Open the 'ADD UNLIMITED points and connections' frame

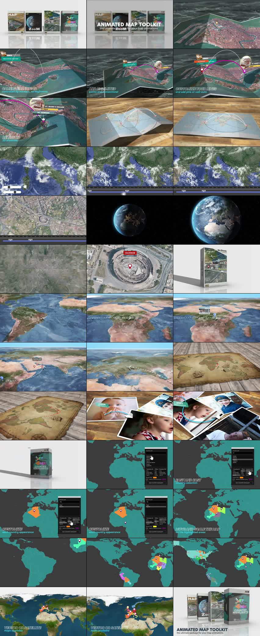pyautogui.click(x=130, y=73)
